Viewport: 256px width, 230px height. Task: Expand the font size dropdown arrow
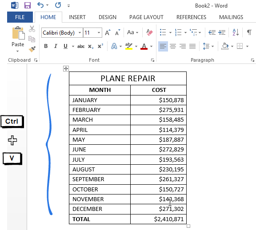click(99, 32)
